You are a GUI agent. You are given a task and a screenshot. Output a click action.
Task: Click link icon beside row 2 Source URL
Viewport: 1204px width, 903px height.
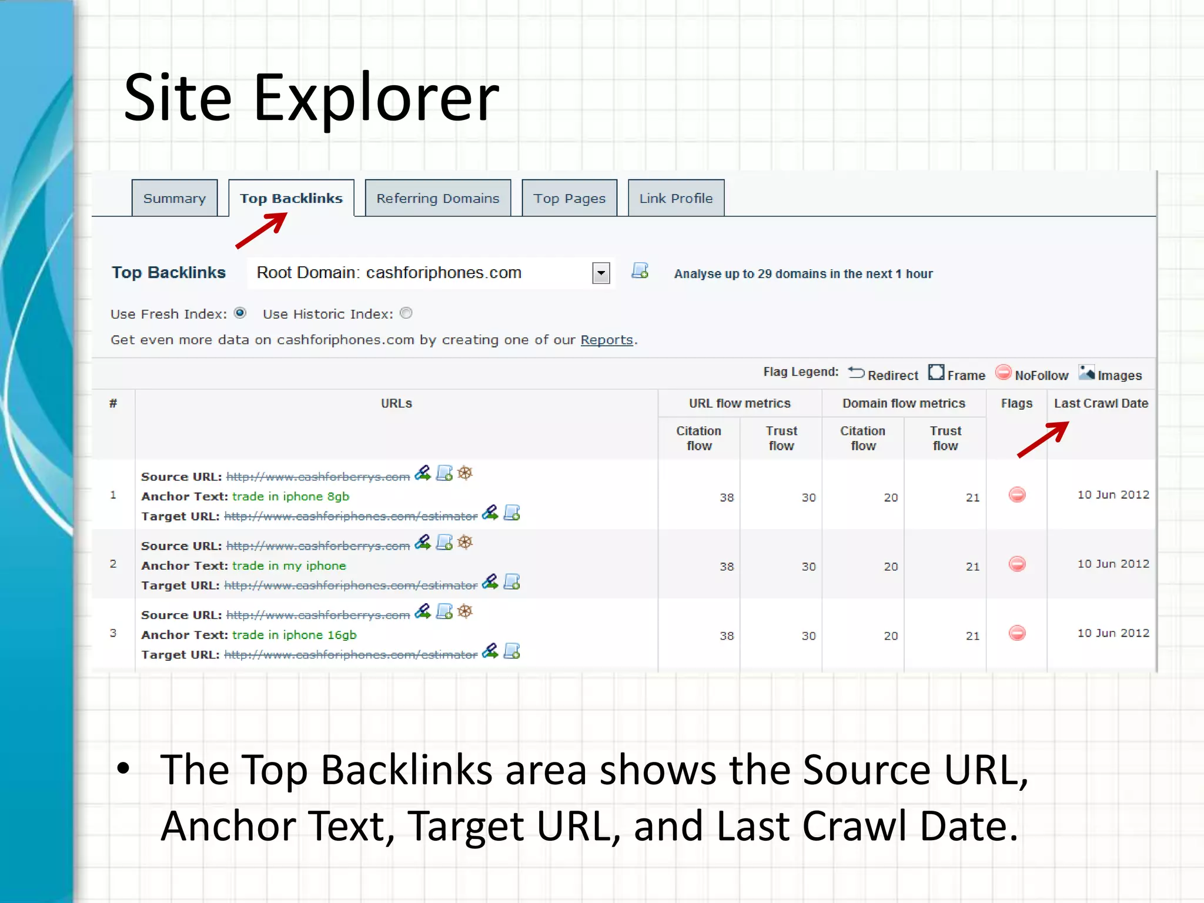click(x=423, y=542)
